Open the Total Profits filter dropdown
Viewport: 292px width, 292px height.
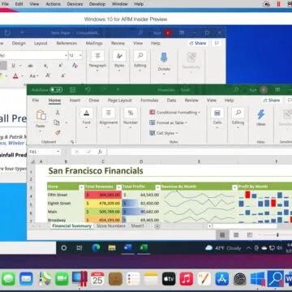[158, 187]
